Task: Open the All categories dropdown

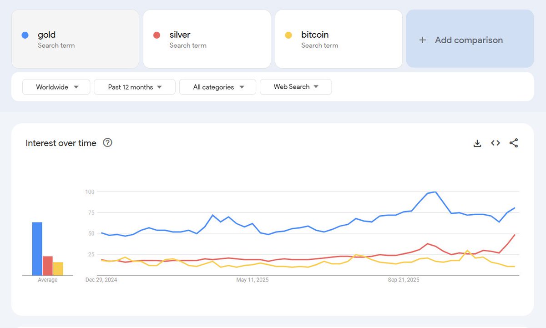Action: (x=218, y=87)
